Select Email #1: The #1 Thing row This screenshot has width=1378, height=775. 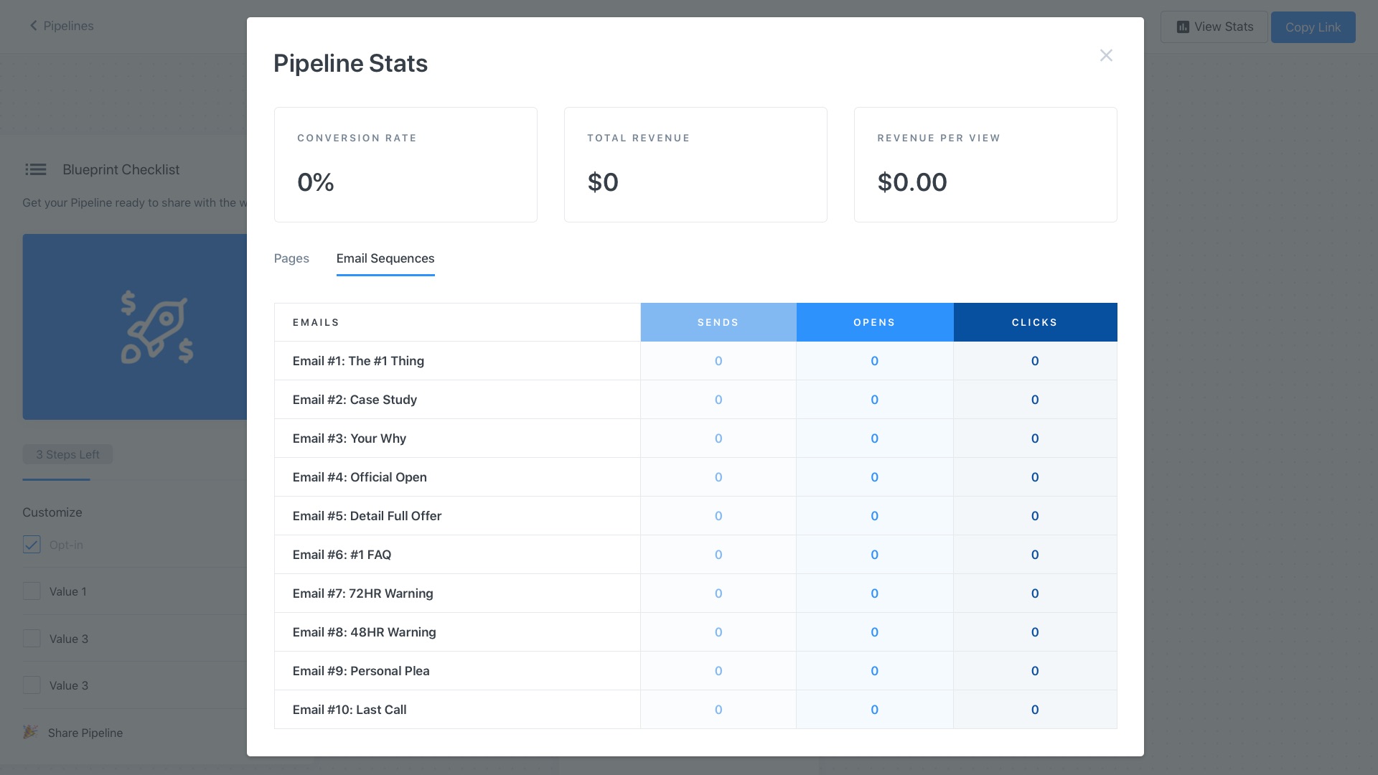pyautogui.click(x=358, y=361)
